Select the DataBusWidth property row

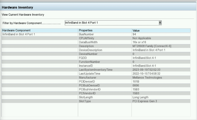pyautogui.click(x=88, y=42)
